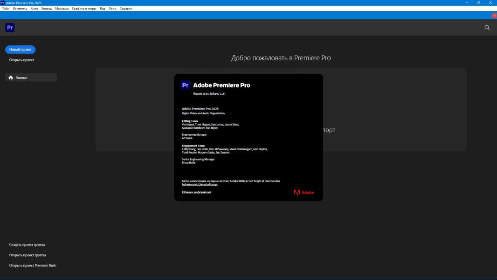Open the behance.net/clamstudiosnyc link

tap(200, 184)
